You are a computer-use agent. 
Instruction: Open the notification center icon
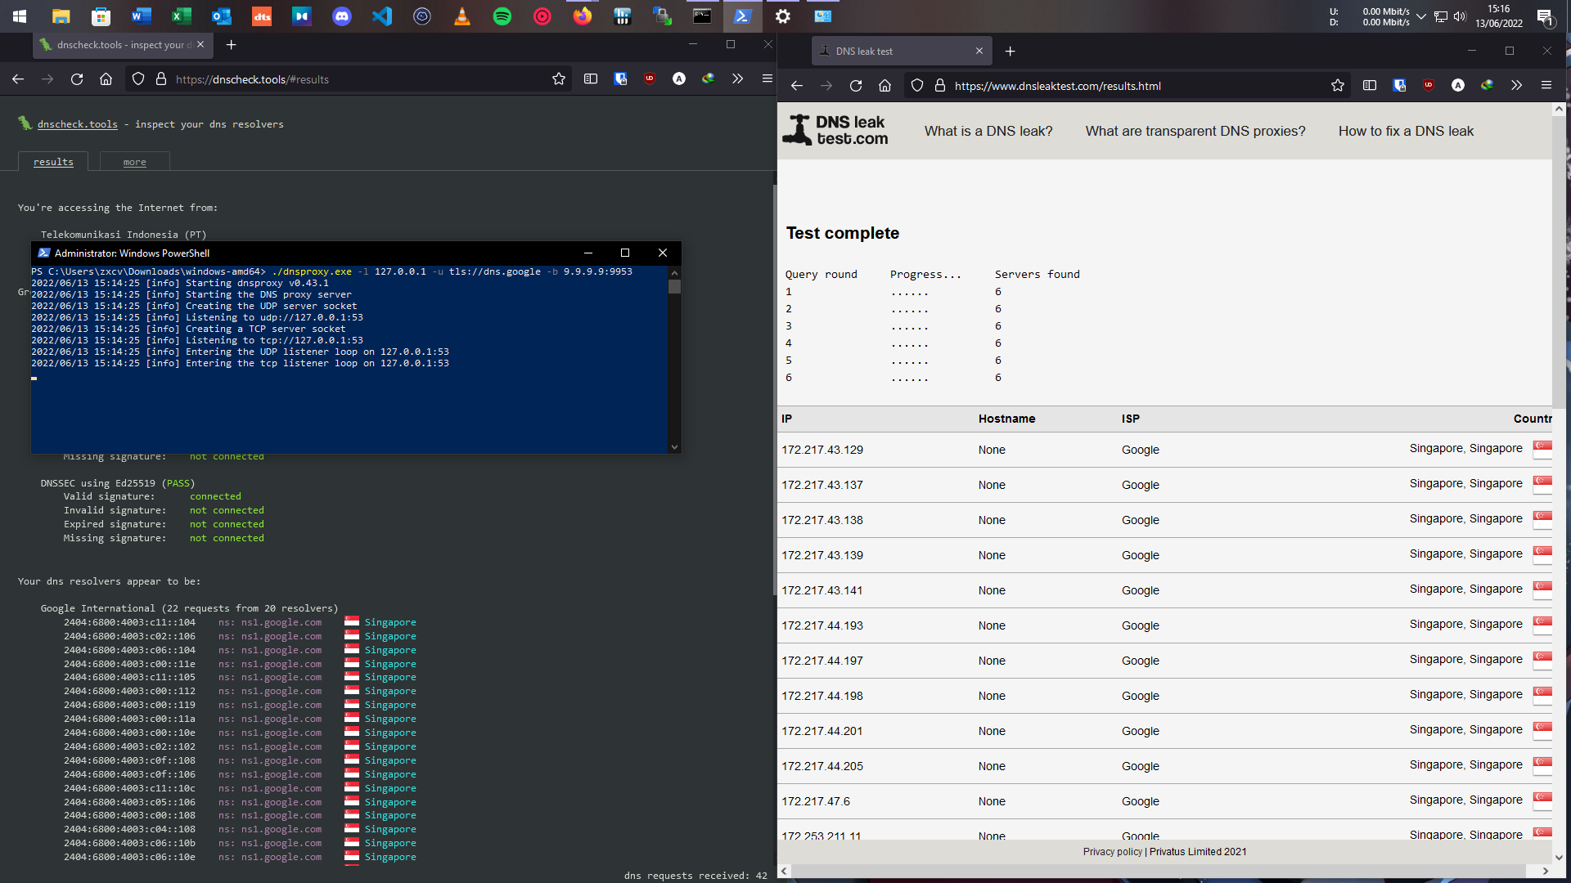click(1544, 16)
